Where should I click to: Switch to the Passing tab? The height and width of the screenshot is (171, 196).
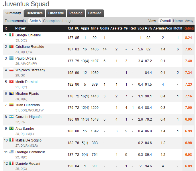[x=76, y=13]
